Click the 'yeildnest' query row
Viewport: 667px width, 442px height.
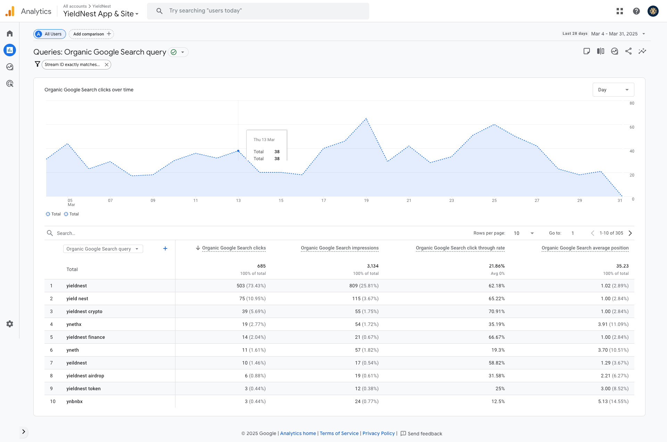point(76,363)
